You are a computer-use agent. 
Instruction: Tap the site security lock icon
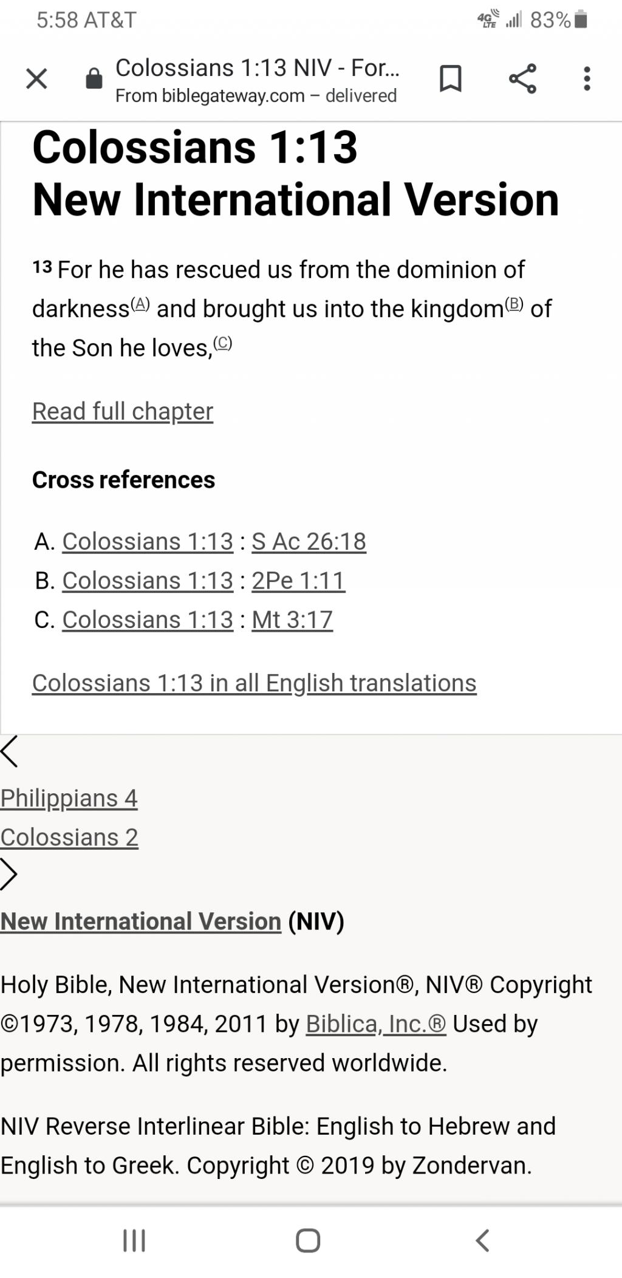[x=94, y=79]
